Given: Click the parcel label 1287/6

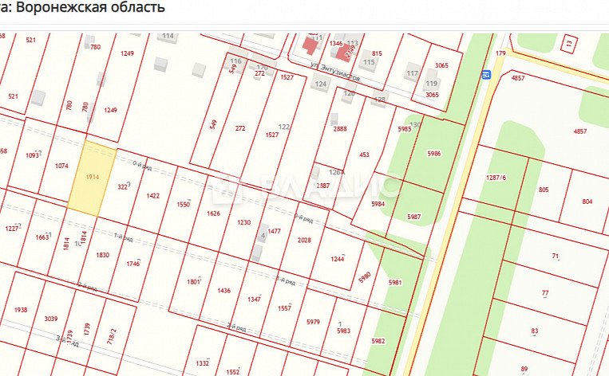Looking at the screenshot, I should coord(496,178).
